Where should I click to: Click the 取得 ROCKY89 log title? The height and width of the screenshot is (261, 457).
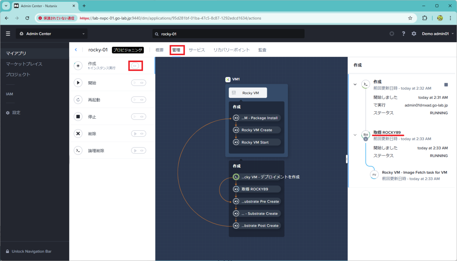[387, 132]
